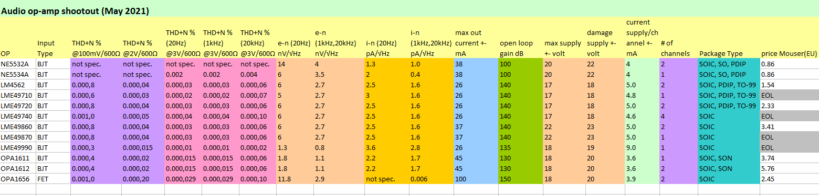Select LME49990's '0.000,015' cell under @2V/600Ω
This screenshot has height=196, width=819.
pos(143,147)
